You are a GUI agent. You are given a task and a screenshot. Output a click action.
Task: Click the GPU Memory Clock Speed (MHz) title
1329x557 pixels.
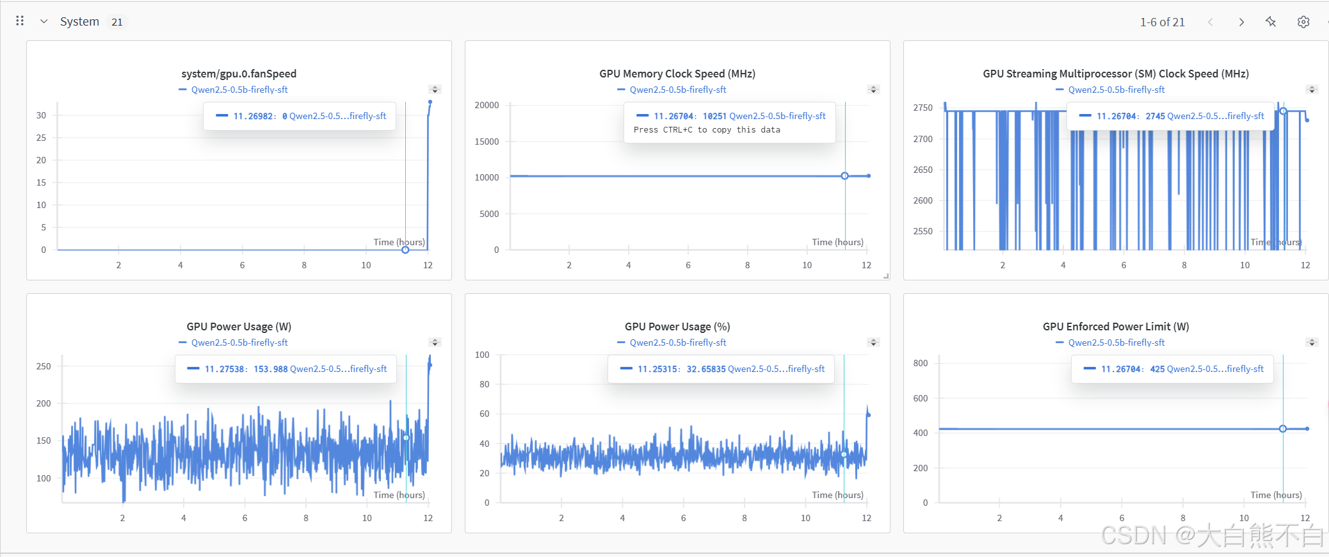(677, 74)
